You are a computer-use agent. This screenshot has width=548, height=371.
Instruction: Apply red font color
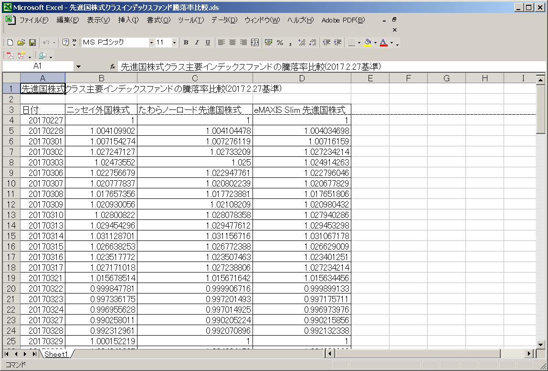[x=383, y=43]
